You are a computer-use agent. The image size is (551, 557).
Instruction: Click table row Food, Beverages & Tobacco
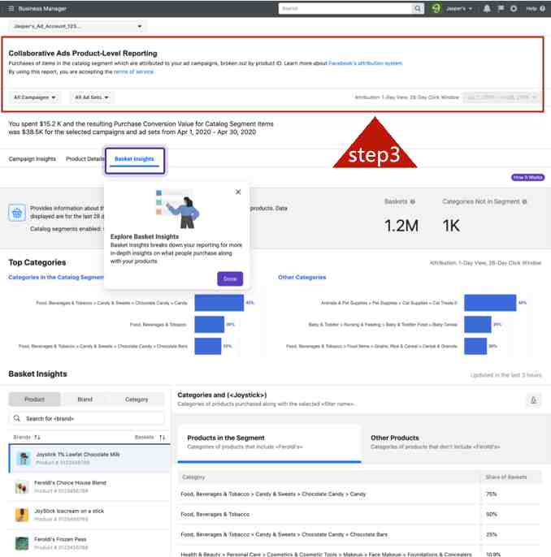(359, 514)
